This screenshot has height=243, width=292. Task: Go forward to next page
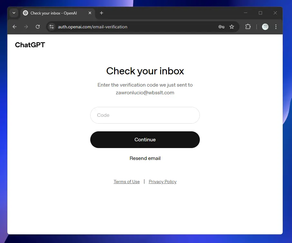click(26, 27)
